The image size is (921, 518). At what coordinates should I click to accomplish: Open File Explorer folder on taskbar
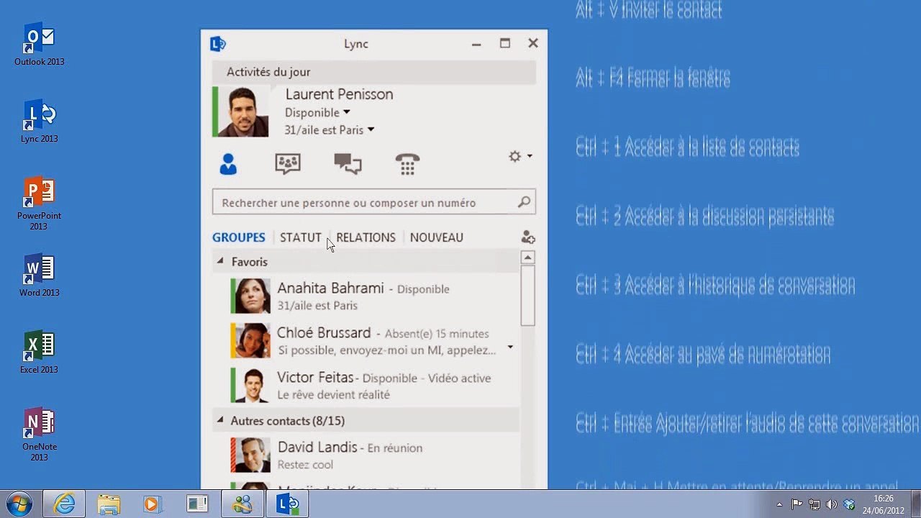click(109, 504)
